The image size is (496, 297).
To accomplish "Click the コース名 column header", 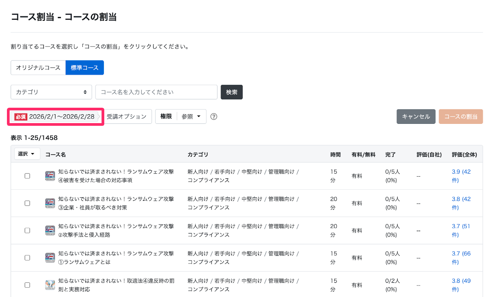I will (x=56, y=155).
